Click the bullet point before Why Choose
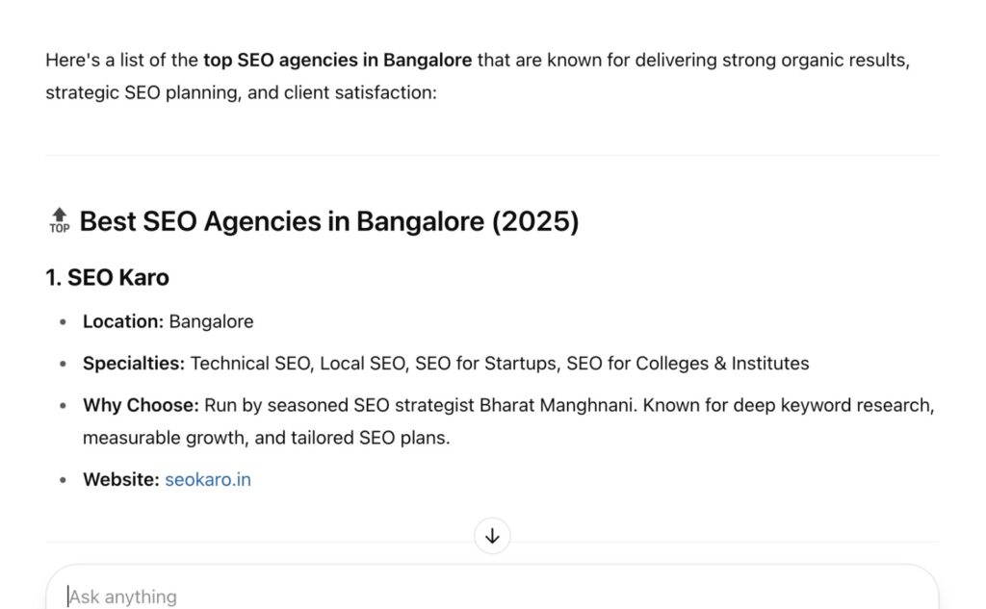Image resolution: width=986 pixels, height=609 pixels. coord(63,406)
